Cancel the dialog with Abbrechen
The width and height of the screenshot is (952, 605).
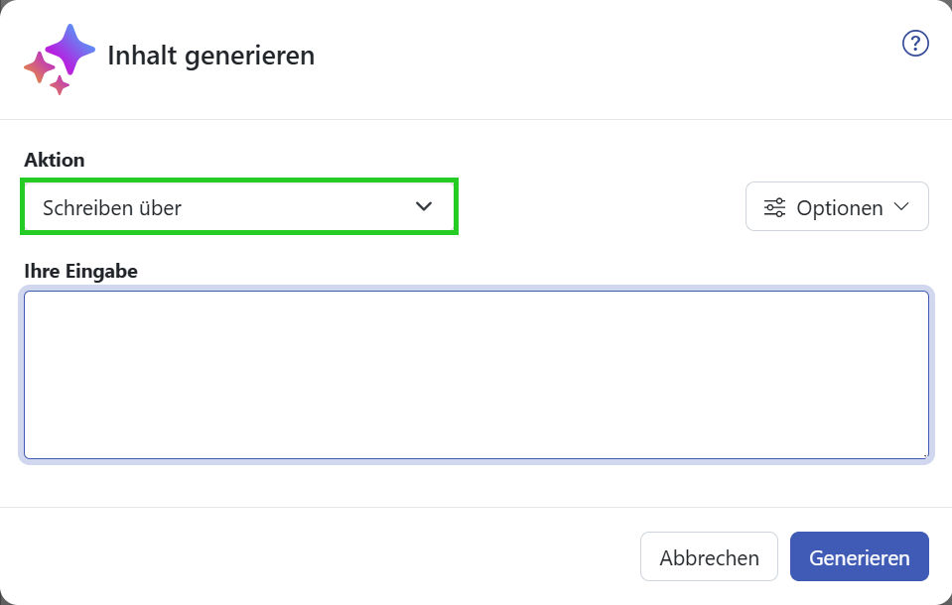coord(709,556)
